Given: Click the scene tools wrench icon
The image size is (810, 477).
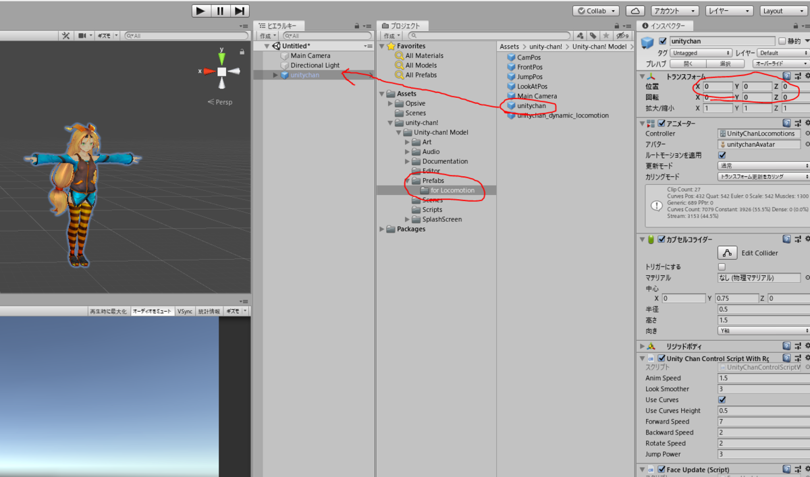Looking at the screenshot, I should (66, 35).
